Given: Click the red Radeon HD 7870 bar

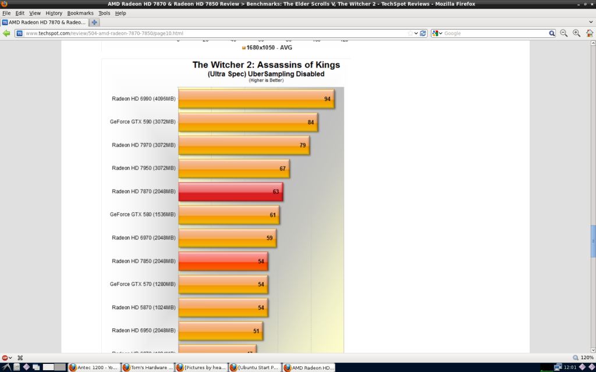Looking at the screenshot, I should 230,192.
